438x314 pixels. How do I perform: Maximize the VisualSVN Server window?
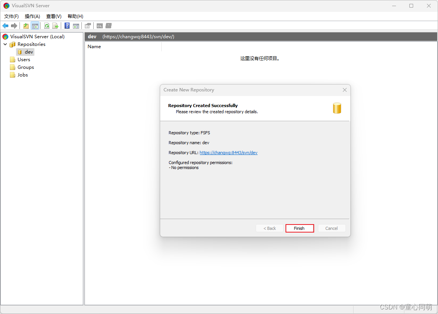(411, 6)
